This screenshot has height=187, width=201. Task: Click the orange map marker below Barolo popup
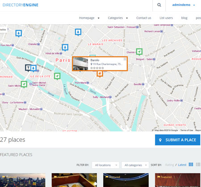[100, 74]
